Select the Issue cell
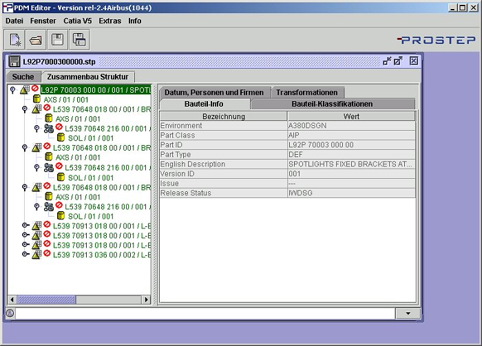Viewport: 482px width, 346px height. coord(224,183)
